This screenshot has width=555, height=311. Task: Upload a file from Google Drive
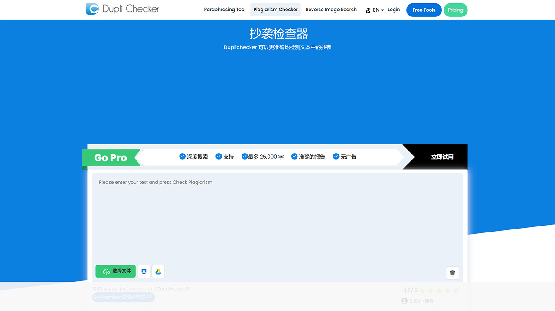click(x=158, y=271)
